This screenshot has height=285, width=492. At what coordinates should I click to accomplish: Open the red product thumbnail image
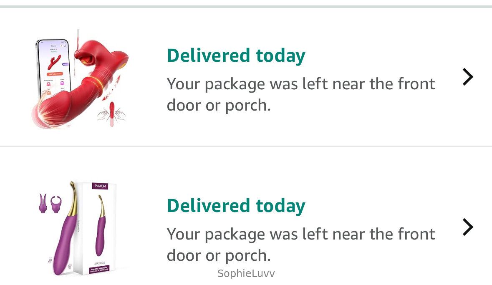pos(80,79)
